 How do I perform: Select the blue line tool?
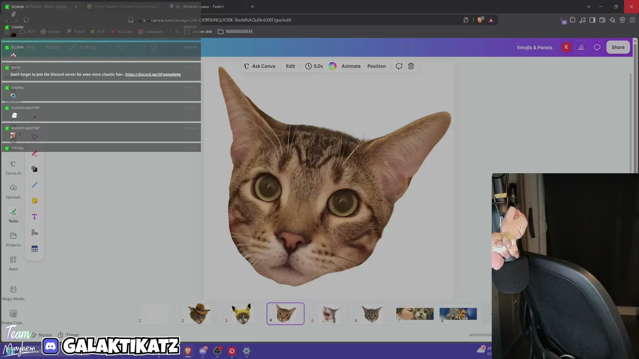click(x=34, y=185)
